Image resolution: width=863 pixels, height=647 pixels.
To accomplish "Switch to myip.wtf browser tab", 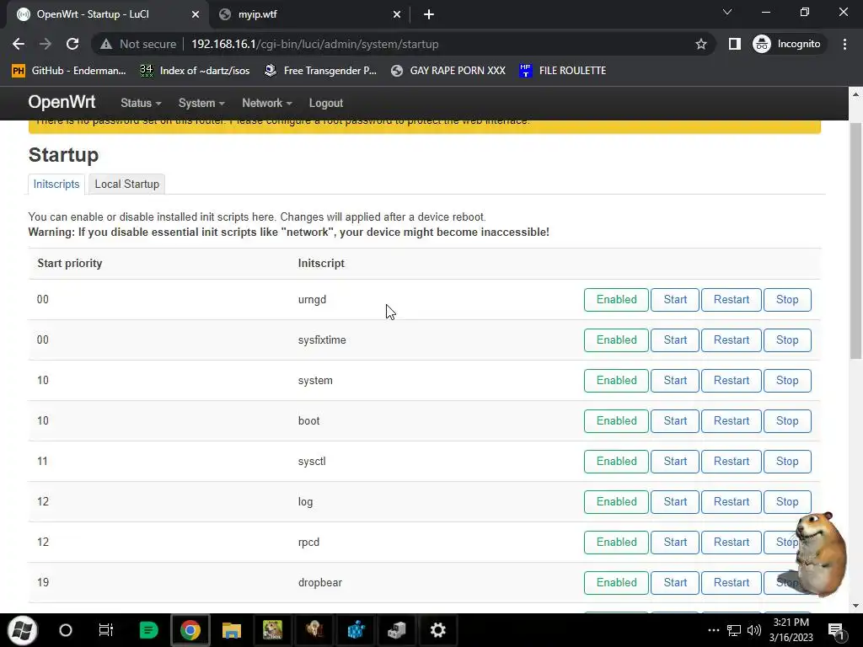I will click(308, 14).
